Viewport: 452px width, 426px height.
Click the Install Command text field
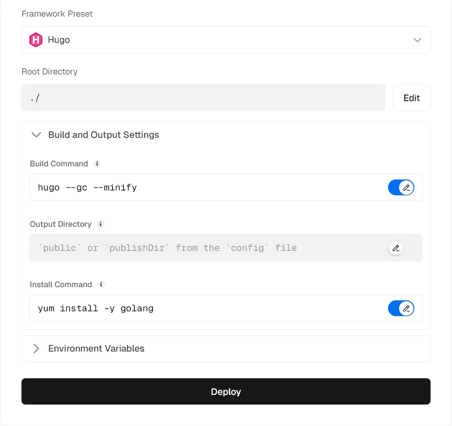tap(206, 309)
